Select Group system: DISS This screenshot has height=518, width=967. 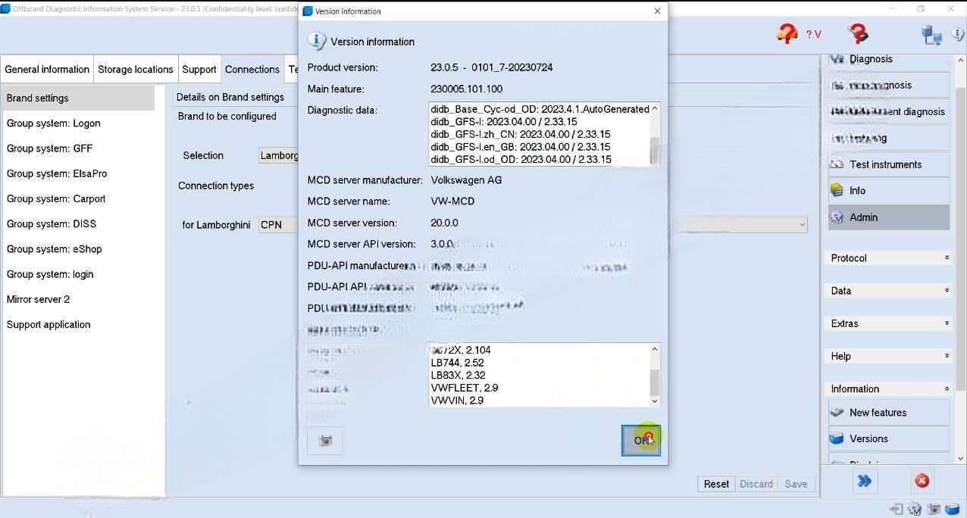click(x=79, y=223)
